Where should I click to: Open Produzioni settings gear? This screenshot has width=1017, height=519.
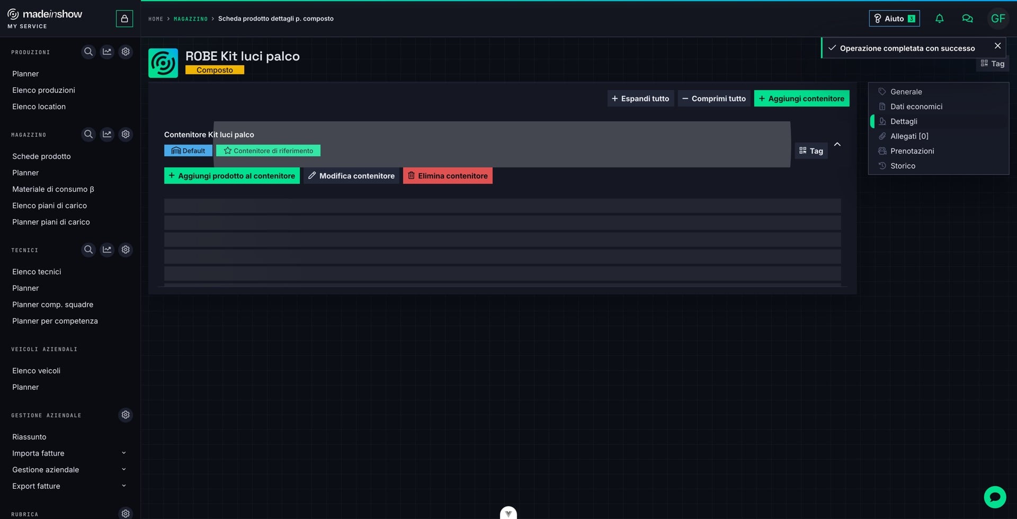pyautogui.click(x=126, y=52)
